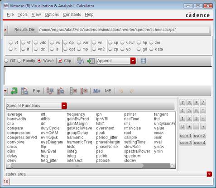Select the Off radio button
The image size is (216, 188).
click(x=6, y=61)
